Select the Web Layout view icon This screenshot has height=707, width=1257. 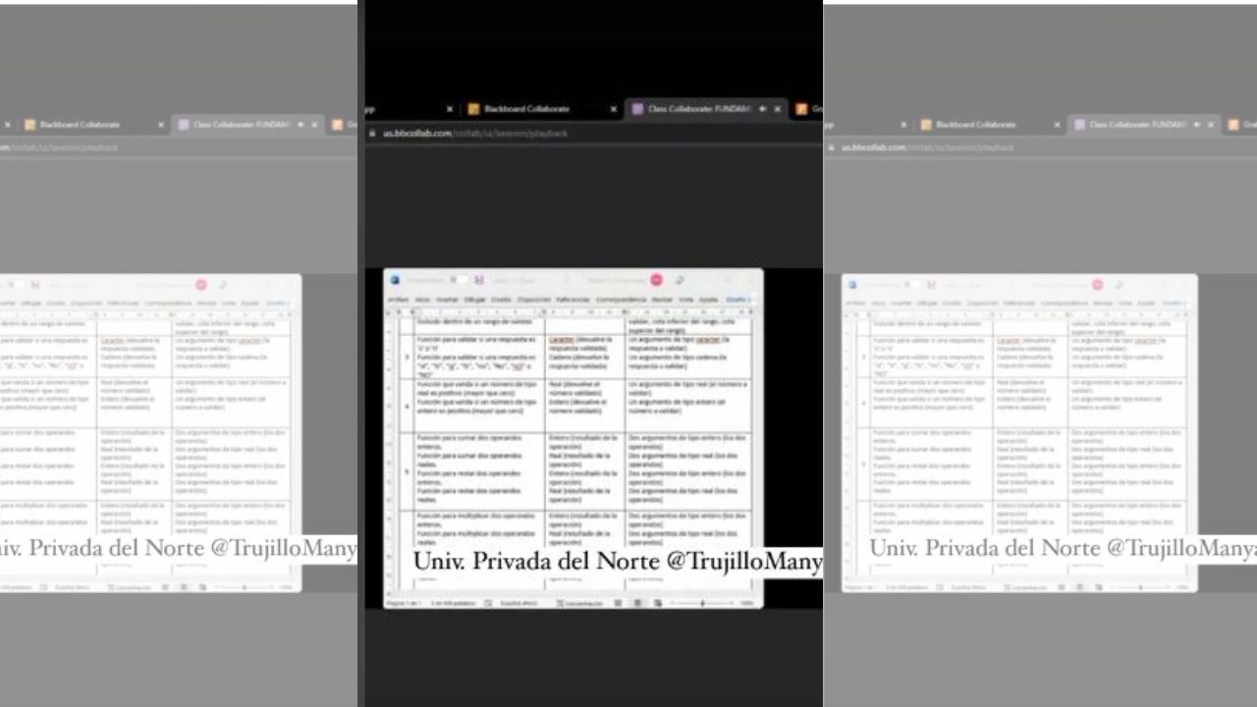coord(656,603)
